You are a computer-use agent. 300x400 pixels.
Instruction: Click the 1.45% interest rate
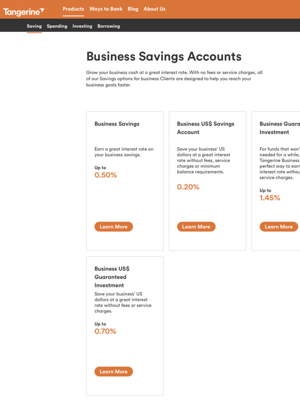[x=270, y=198]
